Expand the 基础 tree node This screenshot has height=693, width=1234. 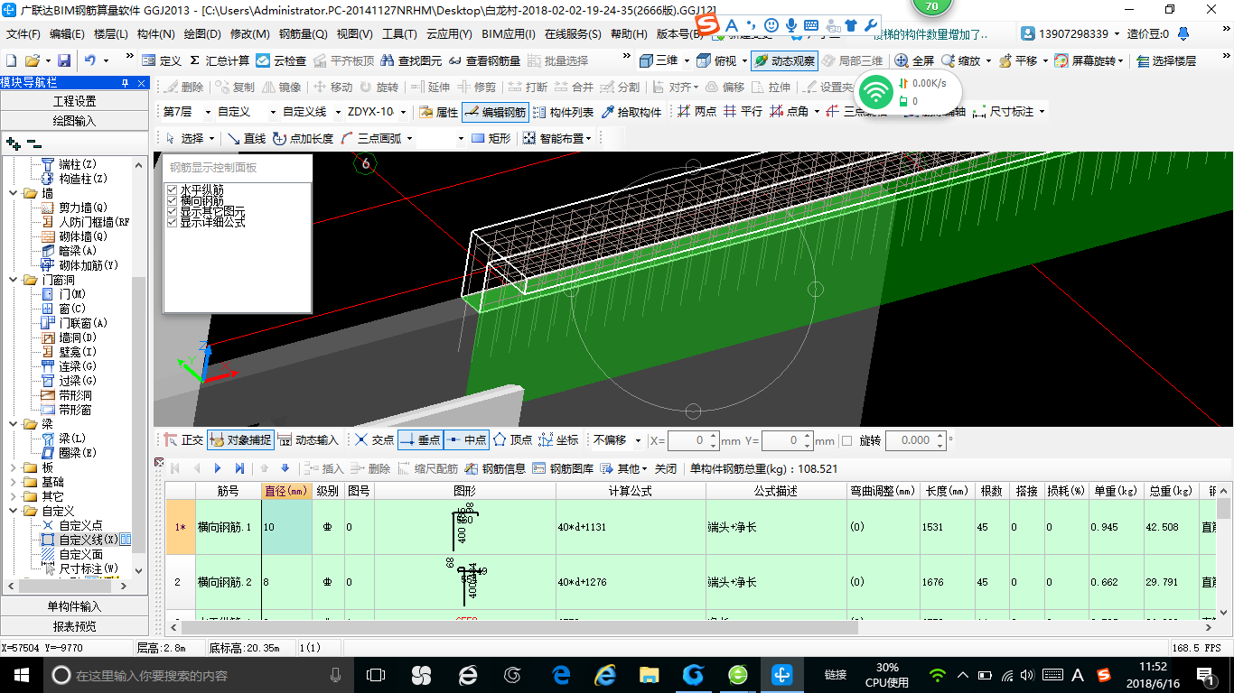(x=13, y=482)
